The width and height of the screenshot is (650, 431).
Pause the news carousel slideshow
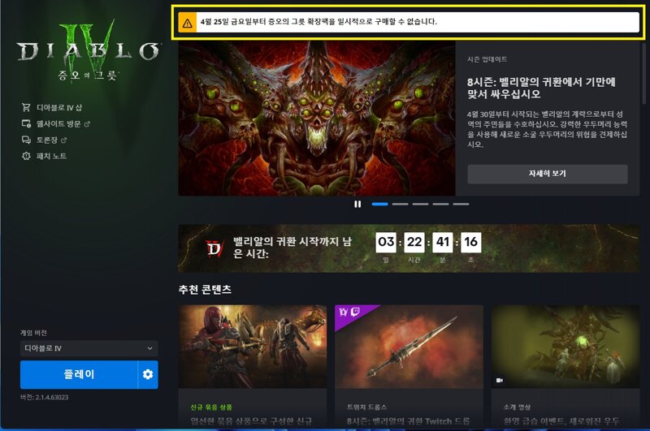pos(357,204)
